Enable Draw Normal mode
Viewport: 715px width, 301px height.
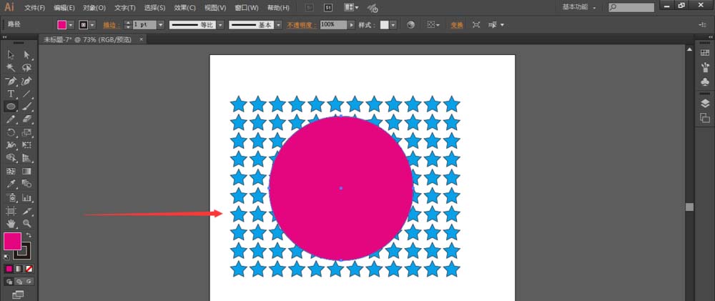click(x=9, y=282)
